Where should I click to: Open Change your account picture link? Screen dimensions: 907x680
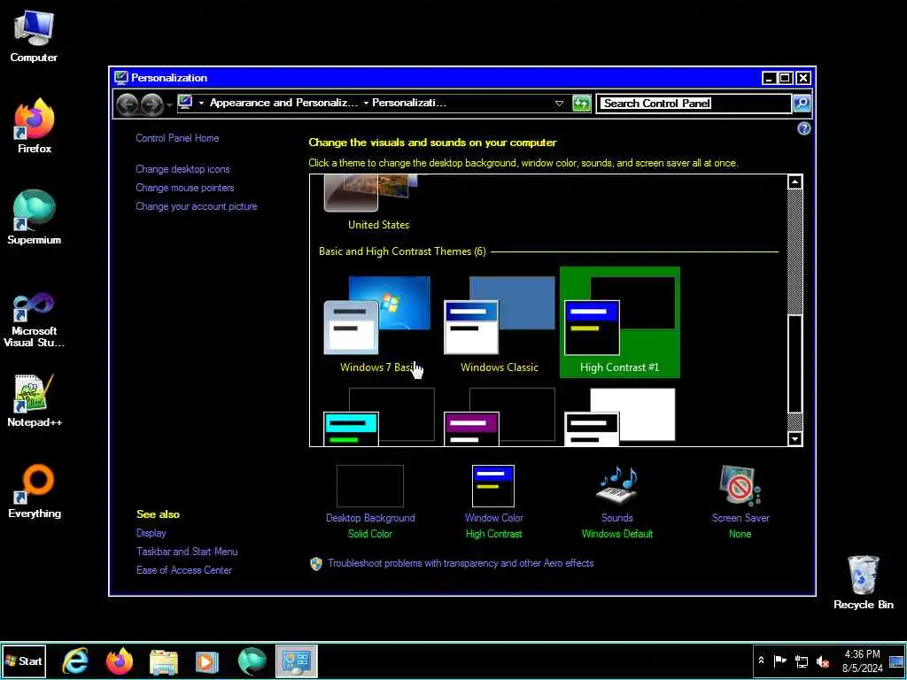(196, 205)
